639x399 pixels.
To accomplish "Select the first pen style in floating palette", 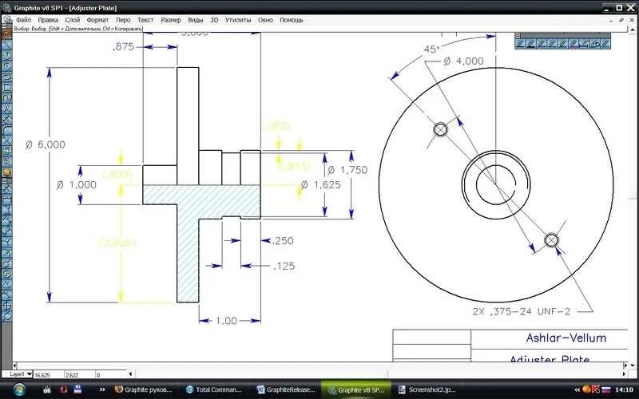I will coord(520,44).
